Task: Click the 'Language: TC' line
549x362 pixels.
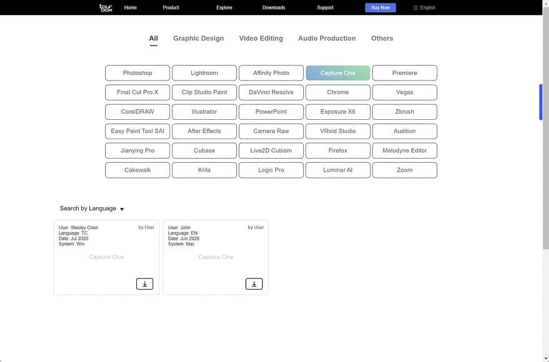Action: pyautogui.click(x=73, y=233)
